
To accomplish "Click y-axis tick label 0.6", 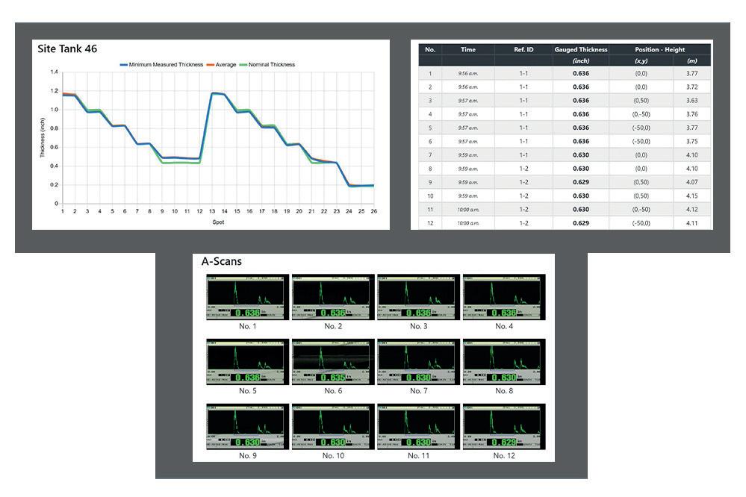I will tap(55, 148).
